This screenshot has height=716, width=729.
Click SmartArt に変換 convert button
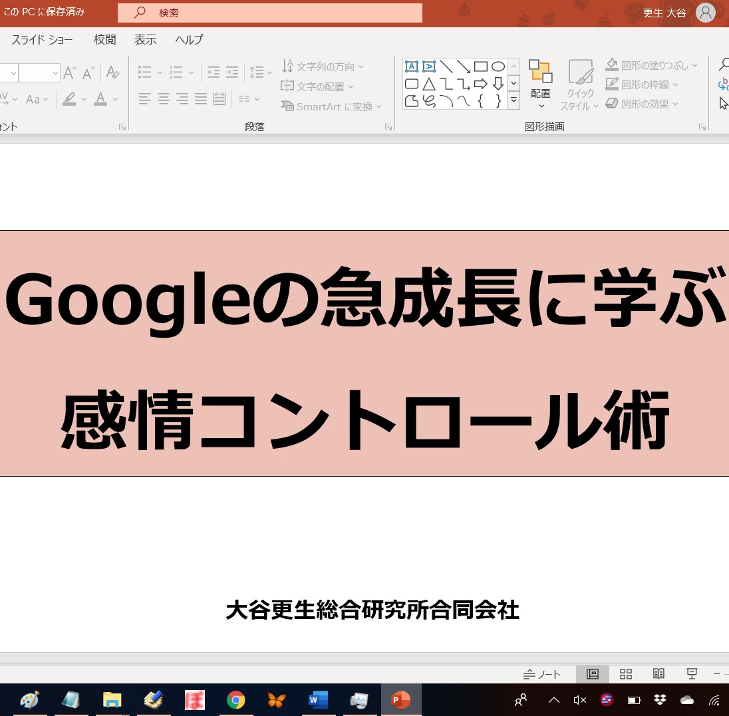coord(331,106)
